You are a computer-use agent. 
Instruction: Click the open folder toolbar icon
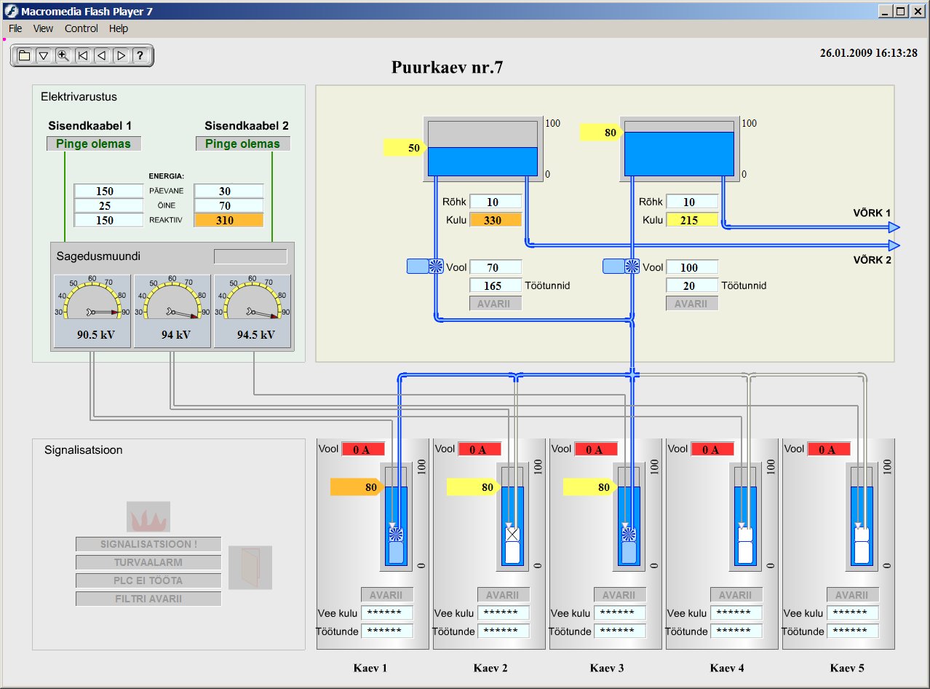click(x=24, y=55)
